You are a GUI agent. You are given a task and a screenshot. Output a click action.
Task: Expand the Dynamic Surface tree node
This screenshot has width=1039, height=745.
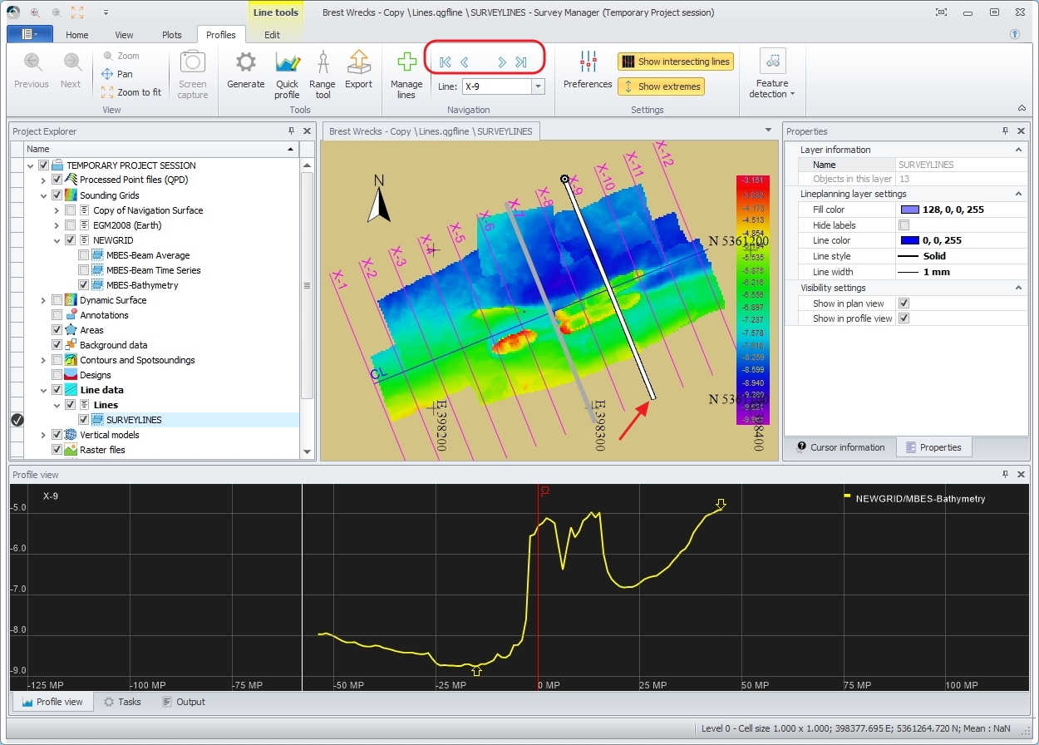coord(43,300)
